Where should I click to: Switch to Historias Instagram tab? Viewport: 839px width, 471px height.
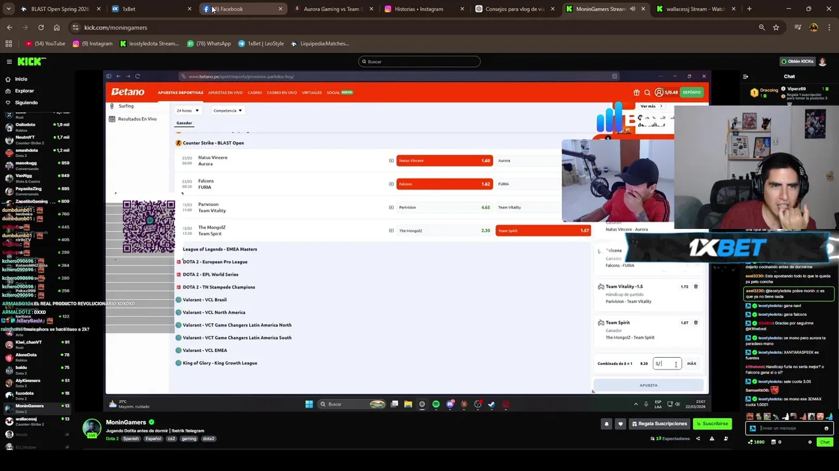point(425,9)
